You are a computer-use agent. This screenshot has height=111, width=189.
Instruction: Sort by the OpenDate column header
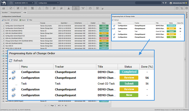[64, 23]
